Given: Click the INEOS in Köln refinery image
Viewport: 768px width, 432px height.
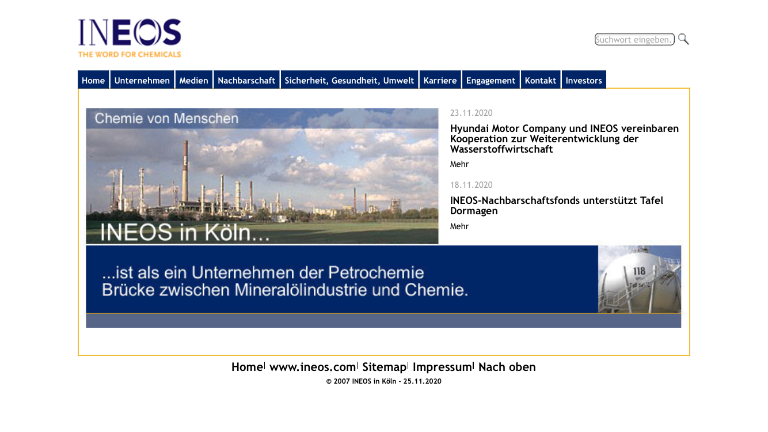Looking at the screenshot, I should coord(262,176).
